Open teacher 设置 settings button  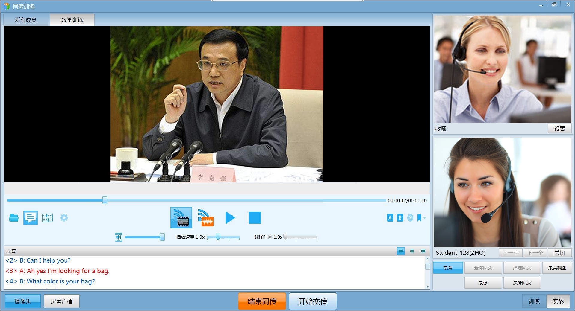(x=559, y=129)
